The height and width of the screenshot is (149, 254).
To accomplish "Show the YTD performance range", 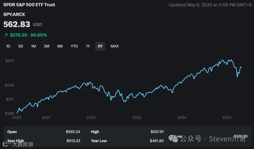I will 74,46.
